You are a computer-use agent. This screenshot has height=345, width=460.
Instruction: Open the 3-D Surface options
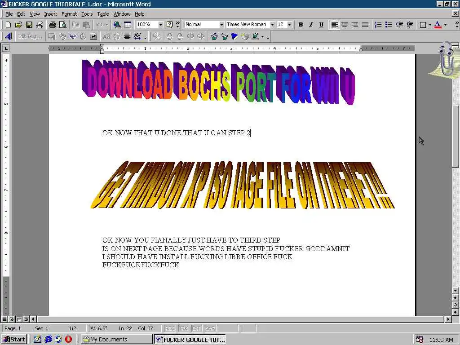pyautogui.click(x=245, y=36)
